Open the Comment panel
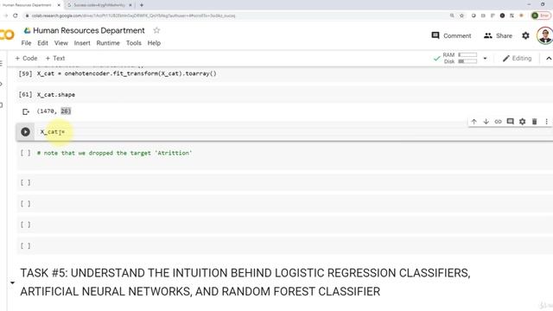Image resolution: width=553 pixels, height=311 pixels. pos(451,35)
